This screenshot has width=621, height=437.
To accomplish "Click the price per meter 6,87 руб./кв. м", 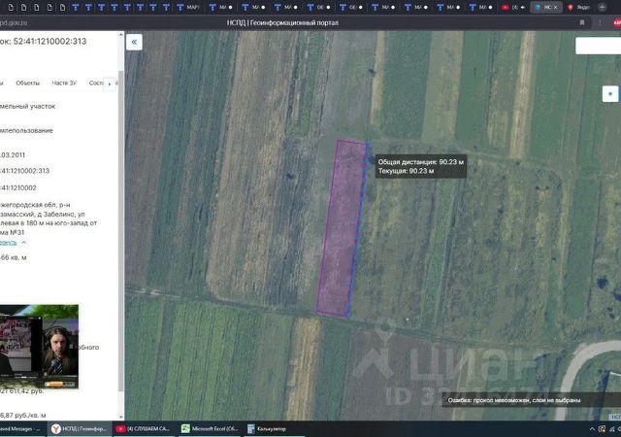I will (x=23, y=416).
